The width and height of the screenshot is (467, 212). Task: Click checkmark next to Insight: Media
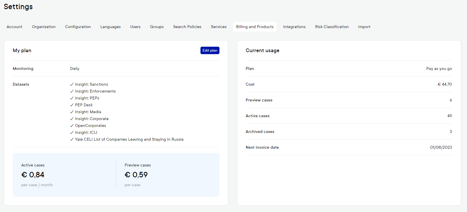(72, 112)
